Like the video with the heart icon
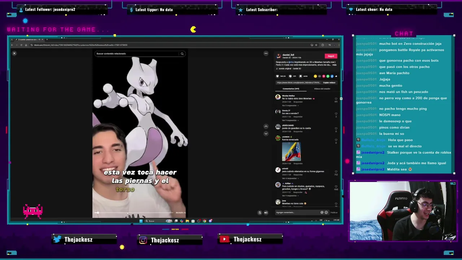Image resolution: width=462 pixels, height=260 pixels. 278,76
